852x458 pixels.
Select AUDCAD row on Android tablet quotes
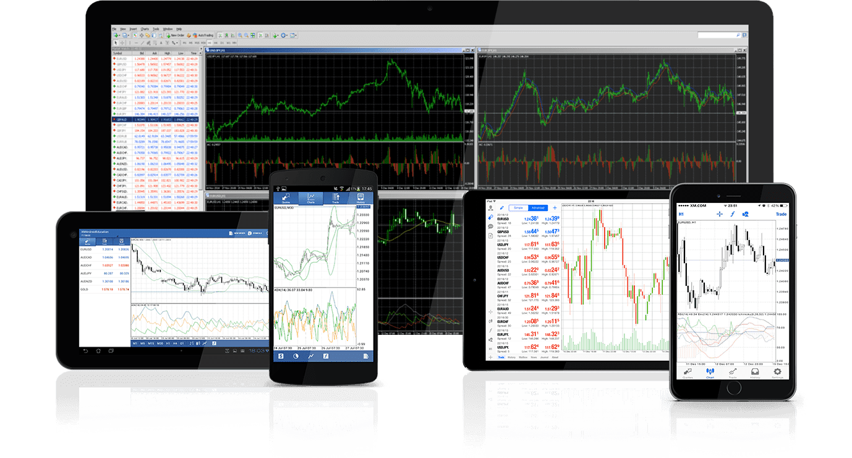(104, 257)
